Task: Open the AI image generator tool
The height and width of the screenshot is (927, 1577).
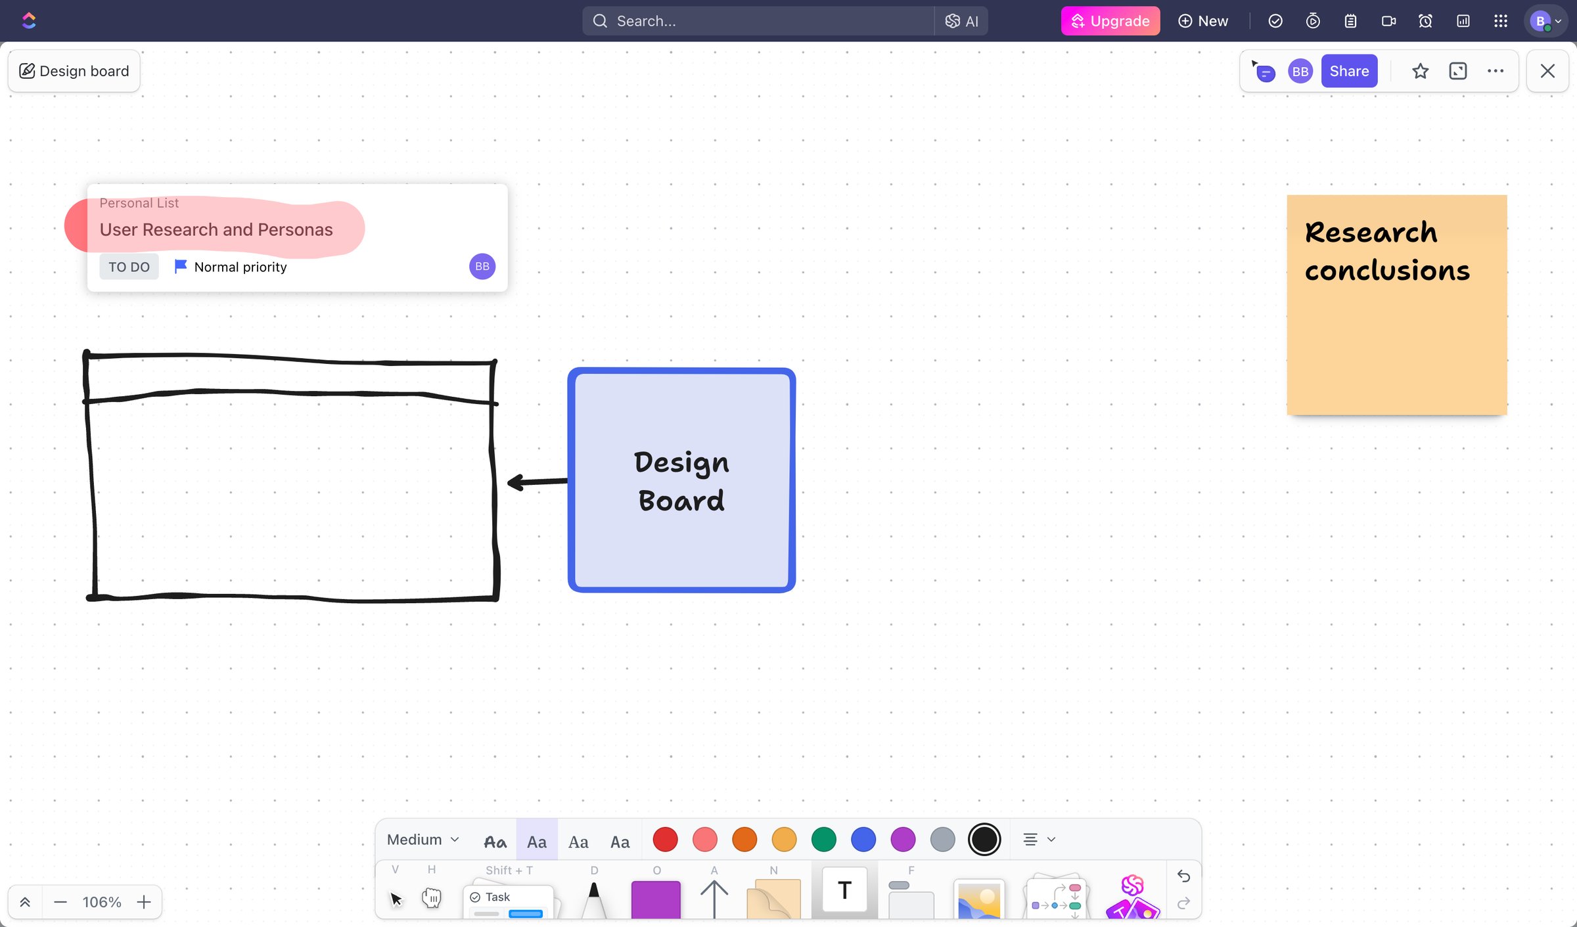Action: [x=1133, y=897]
